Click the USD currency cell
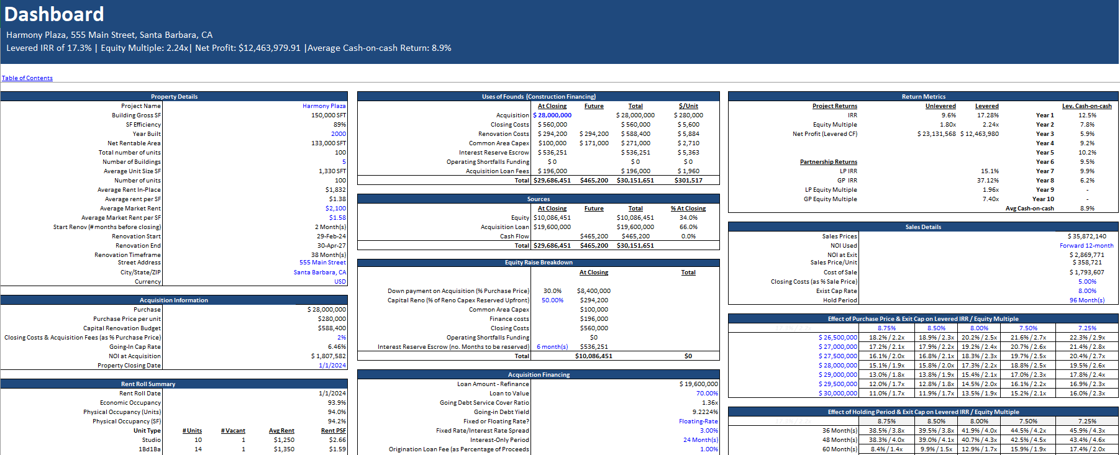Screen dimensions: 1120x455 340,282
